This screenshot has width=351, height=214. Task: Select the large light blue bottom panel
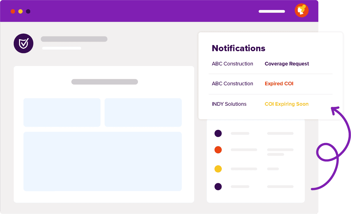point(103,161)
